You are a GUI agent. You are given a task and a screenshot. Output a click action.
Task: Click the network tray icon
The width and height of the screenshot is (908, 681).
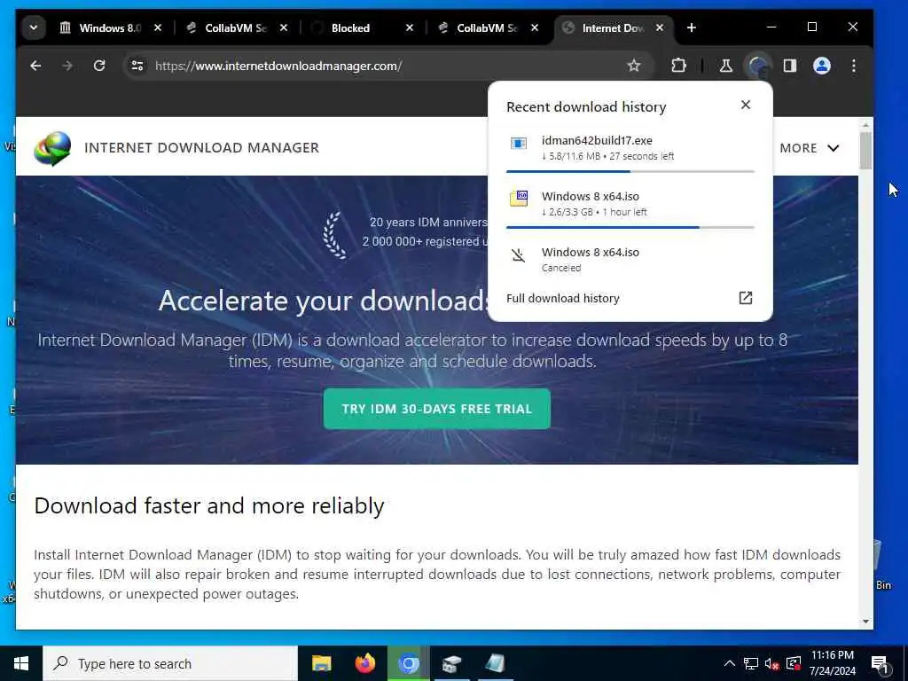pos(751,663)
